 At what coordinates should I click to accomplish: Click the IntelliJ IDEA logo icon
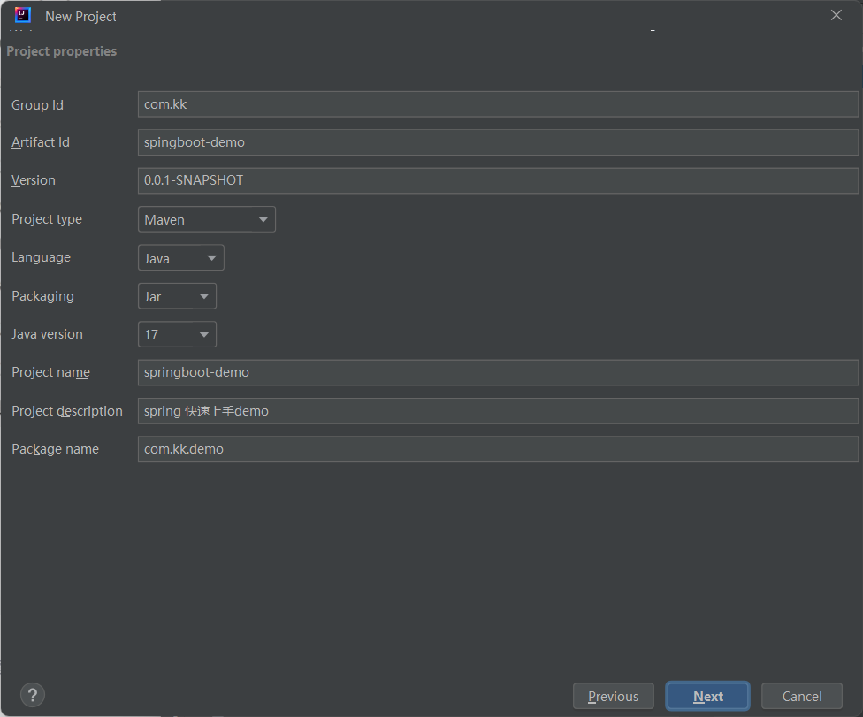click(x=23, y=15)
